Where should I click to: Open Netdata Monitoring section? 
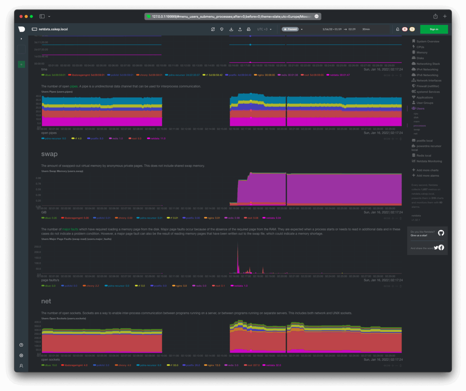pos(427,161)
